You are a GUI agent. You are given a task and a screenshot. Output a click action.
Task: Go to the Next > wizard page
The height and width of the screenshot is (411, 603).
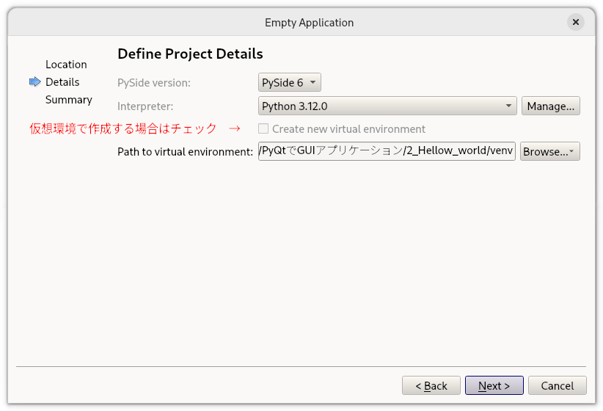click(494, 385)
